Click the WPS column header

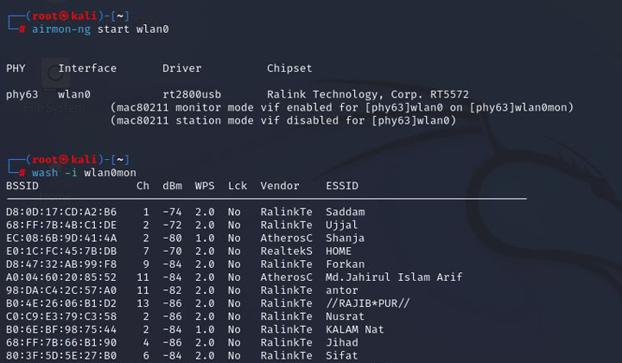[x=205, y=186]
